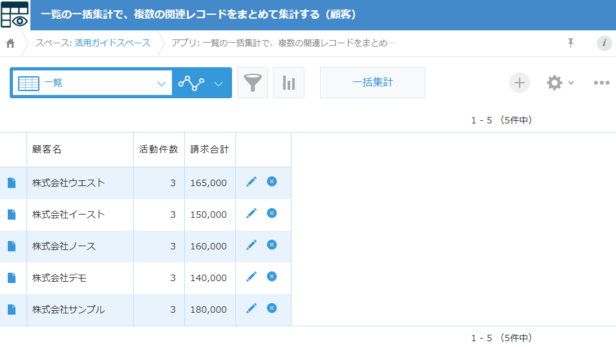Delete the 株式会社ウエスト record
Screen dimensions: 616x347
click(x=272, y=182)
